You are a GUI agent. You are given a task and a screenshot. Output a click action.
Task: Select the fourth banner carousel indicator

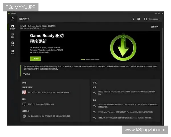tap(97, 59)
